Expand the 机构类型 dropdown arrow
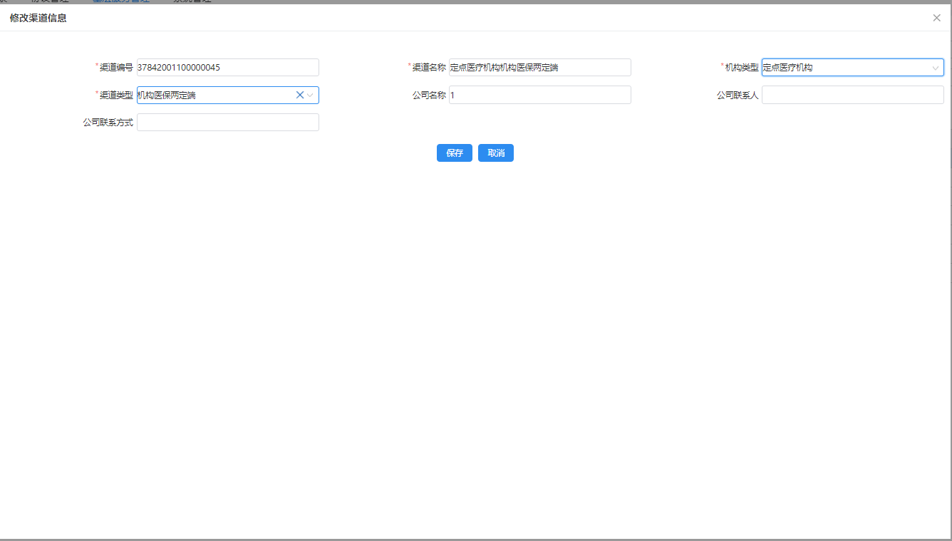 coord(935,68)
